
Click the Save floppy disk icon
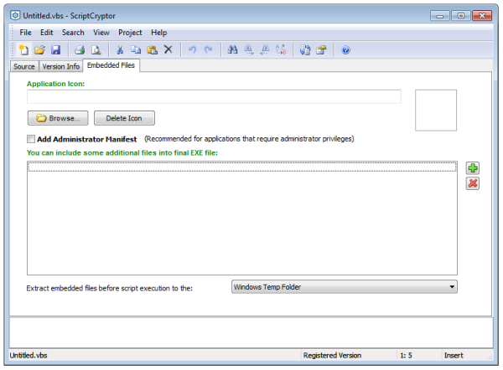coord(55,50)
